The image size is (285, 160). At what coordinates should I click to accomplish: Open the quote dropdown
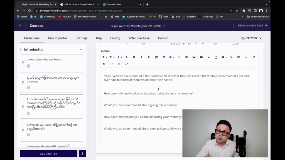pos(224,57)
